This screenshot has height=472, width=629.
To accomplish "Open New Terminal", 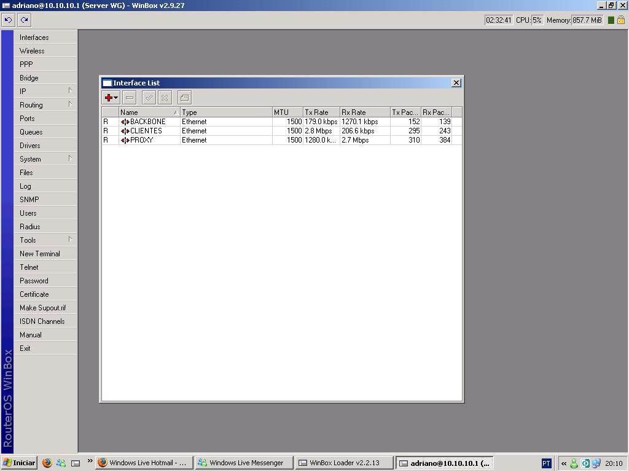I will (45, 254).
